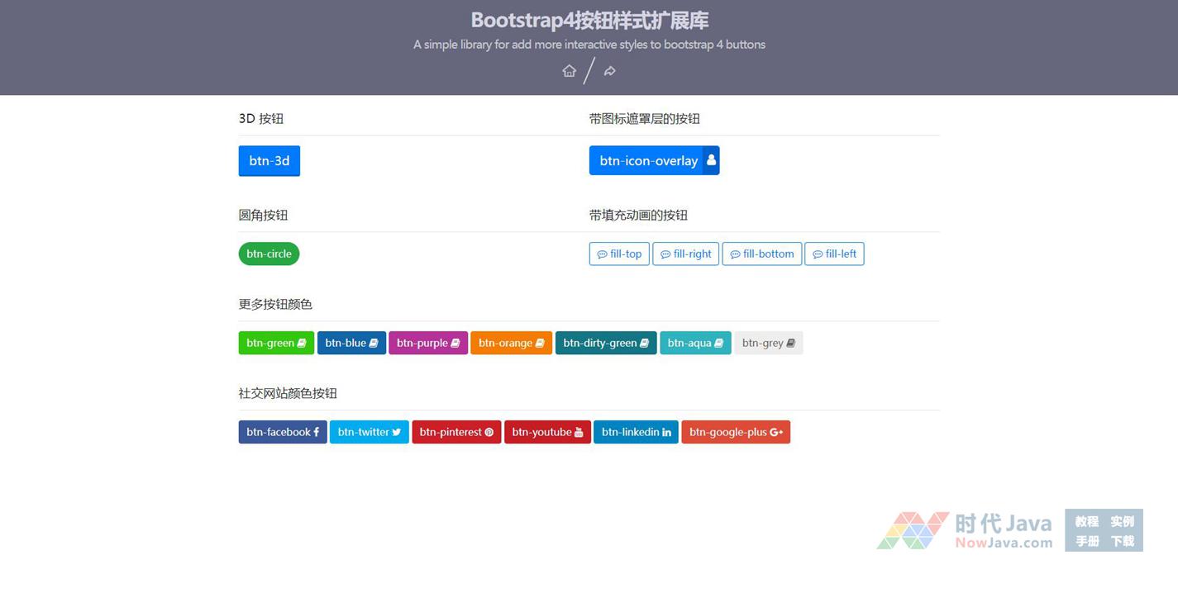Click the fill-top outline button
The height and width of the screenshot is (593, 1178).
619,254
